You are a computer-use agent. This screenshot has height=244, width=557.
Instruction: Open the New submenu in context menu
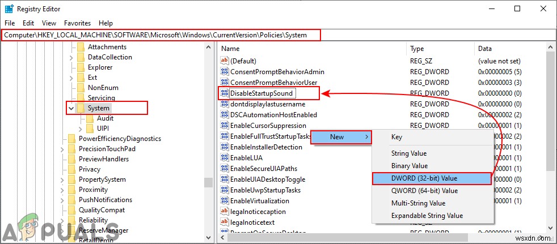pos(341,137)
